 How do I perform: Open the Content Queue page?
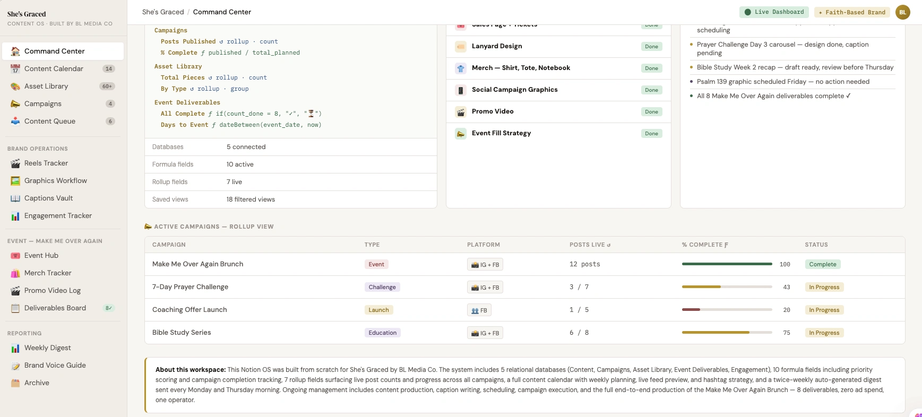[x=50, y=121]
